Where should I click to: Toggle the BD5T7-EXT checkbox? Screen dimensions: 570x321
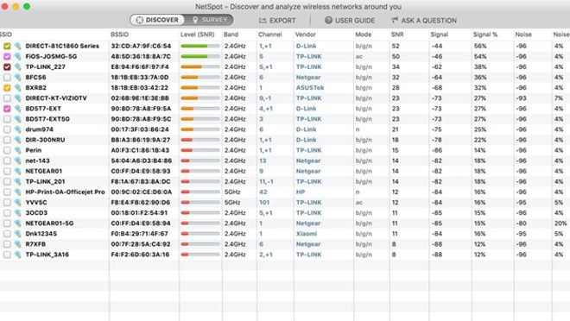point(7,109)
